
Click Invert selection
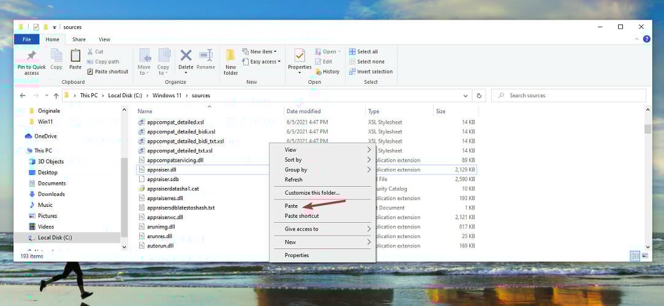click(x=371, y=72)
